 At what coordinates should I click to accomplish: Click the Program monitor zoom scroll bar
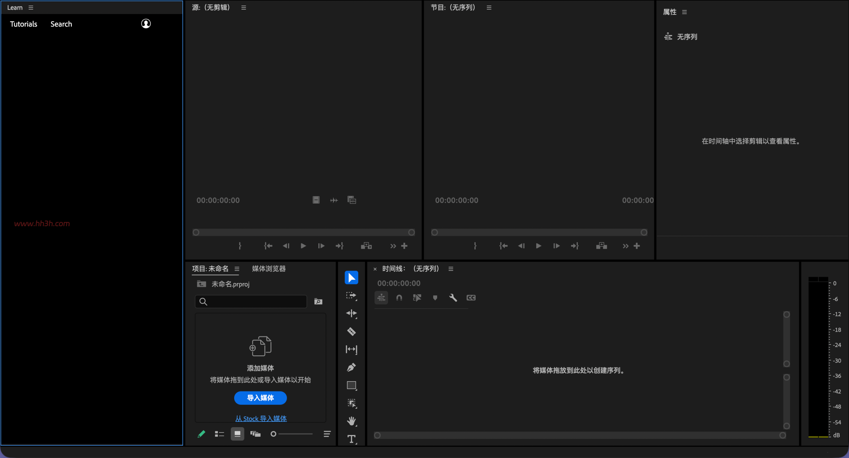[x=539, y=232]
